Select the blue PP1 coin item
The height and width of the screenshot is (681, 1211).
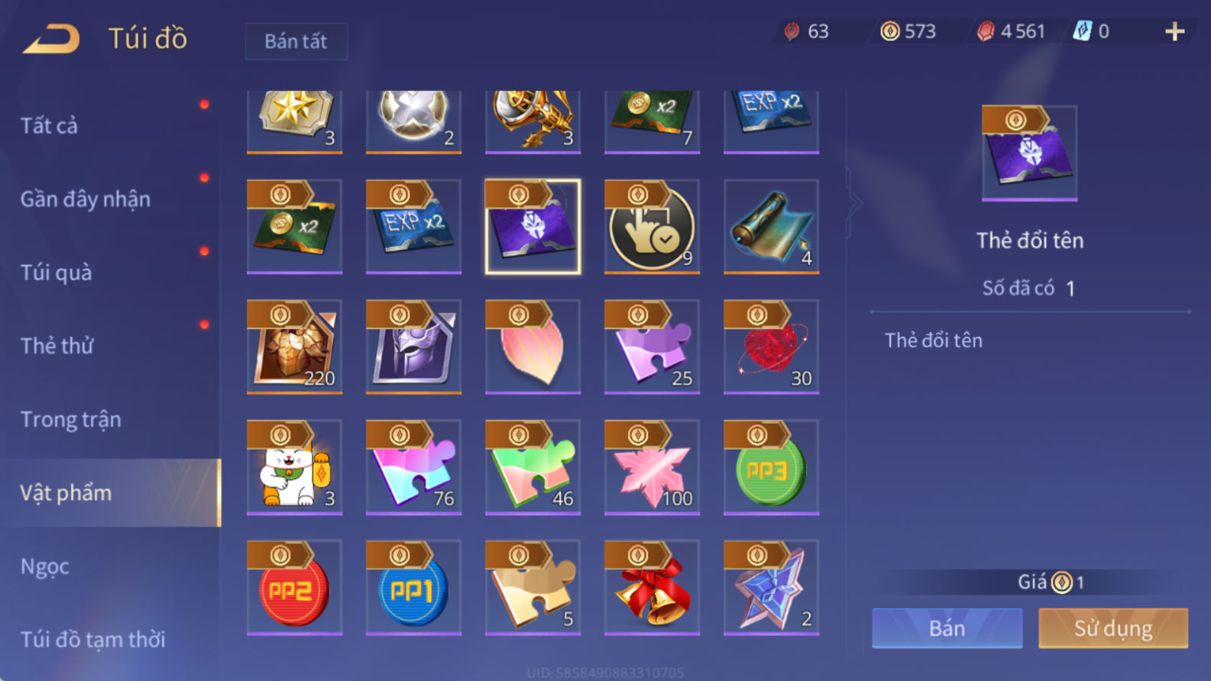tap(413, 587)
